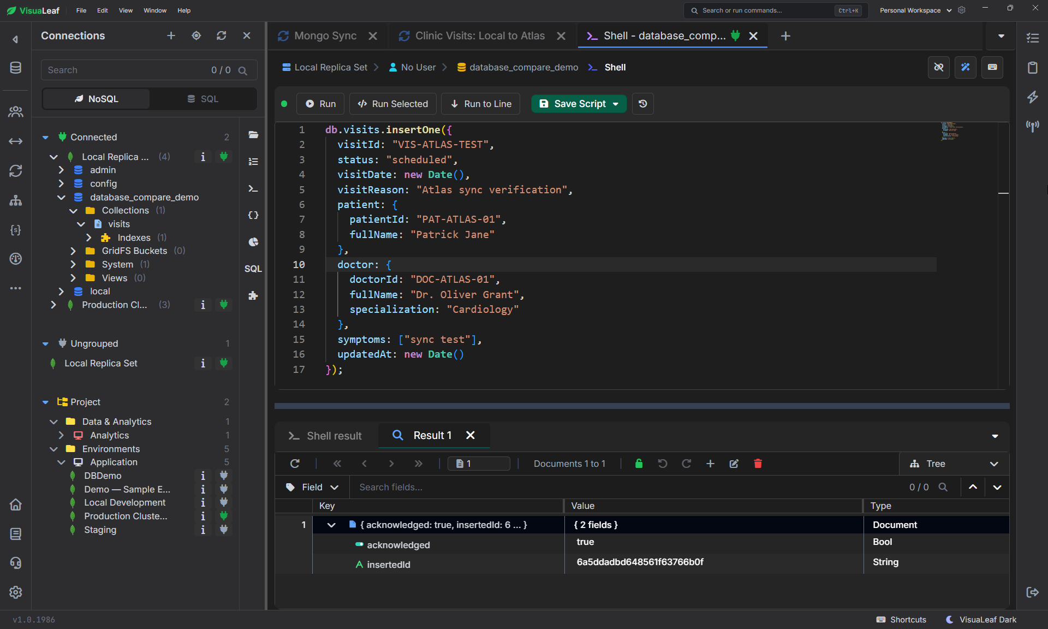Toggle the DBDemo connection plug
The width and height of the screenshot is (1048, 629).
click(224, 476)
